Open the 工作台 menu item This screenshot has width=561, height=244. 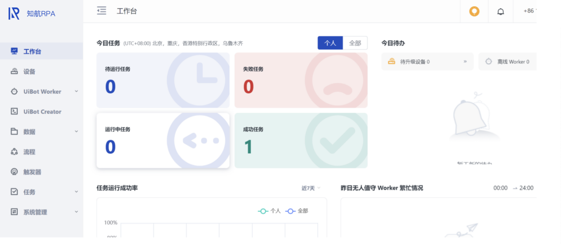pos(32,52)
